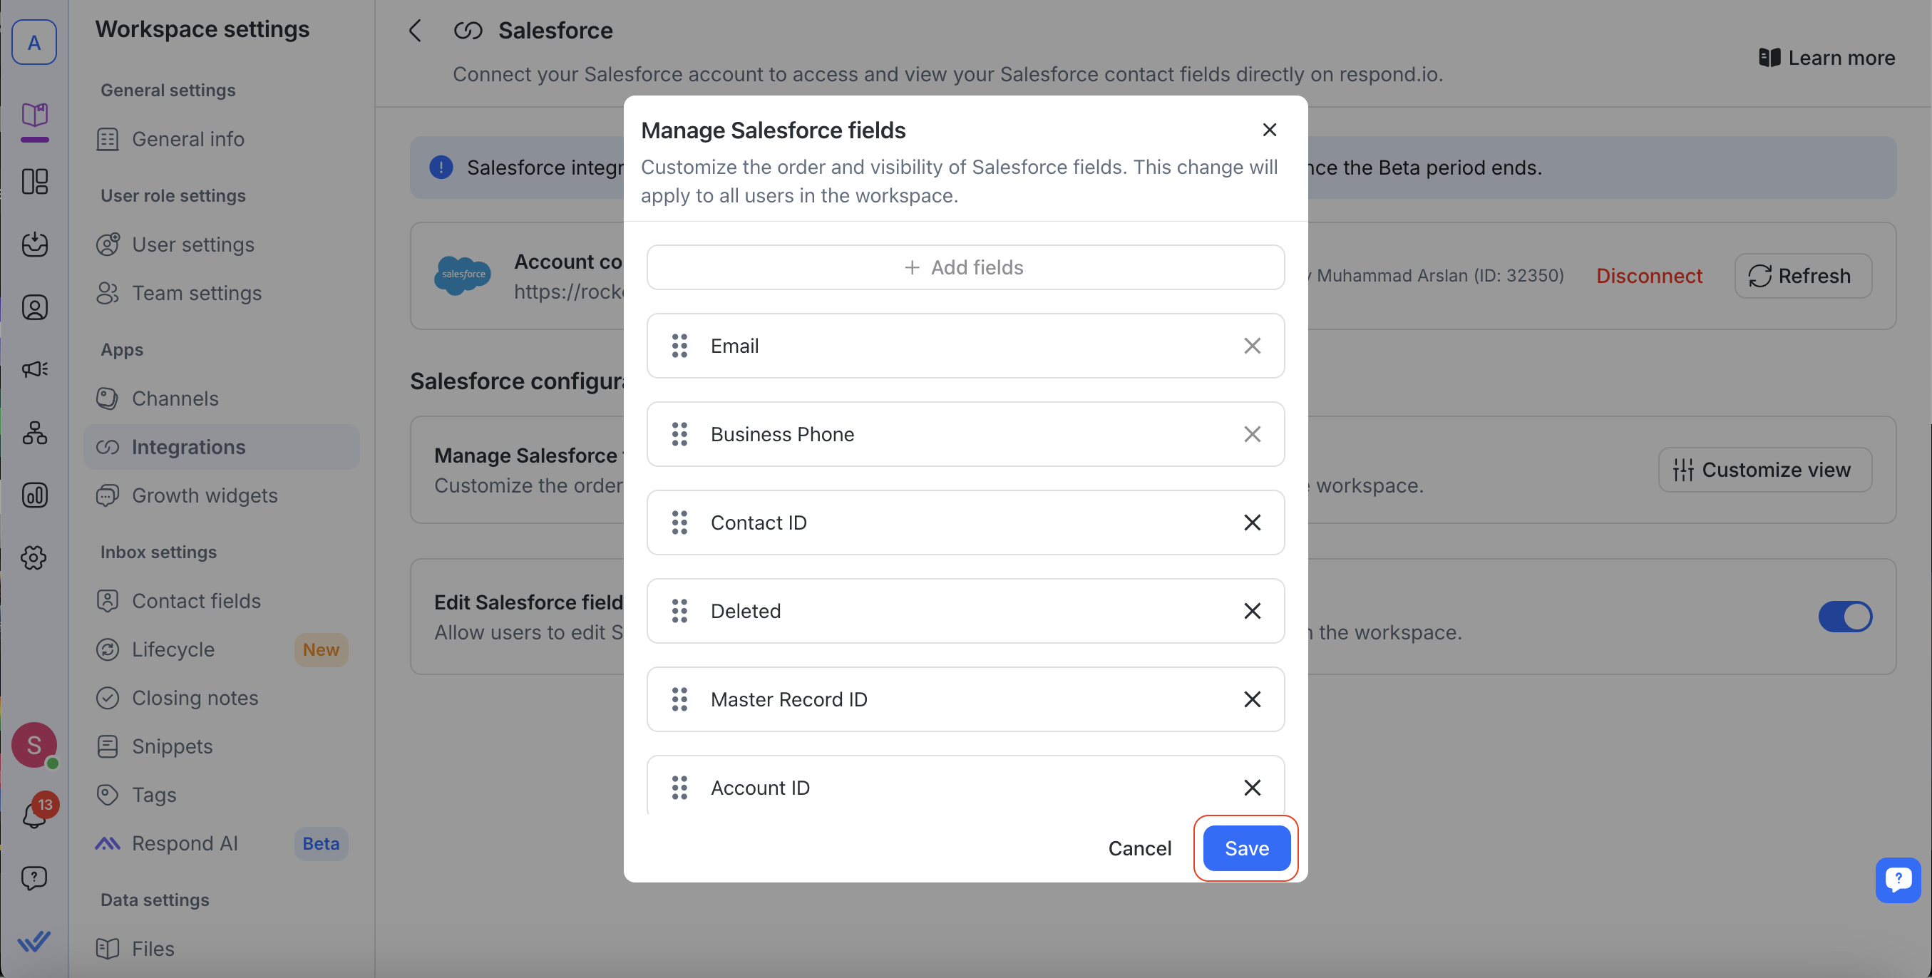Click the Account ID drag handle
The image size is (1932, 978).
(679, 788)
